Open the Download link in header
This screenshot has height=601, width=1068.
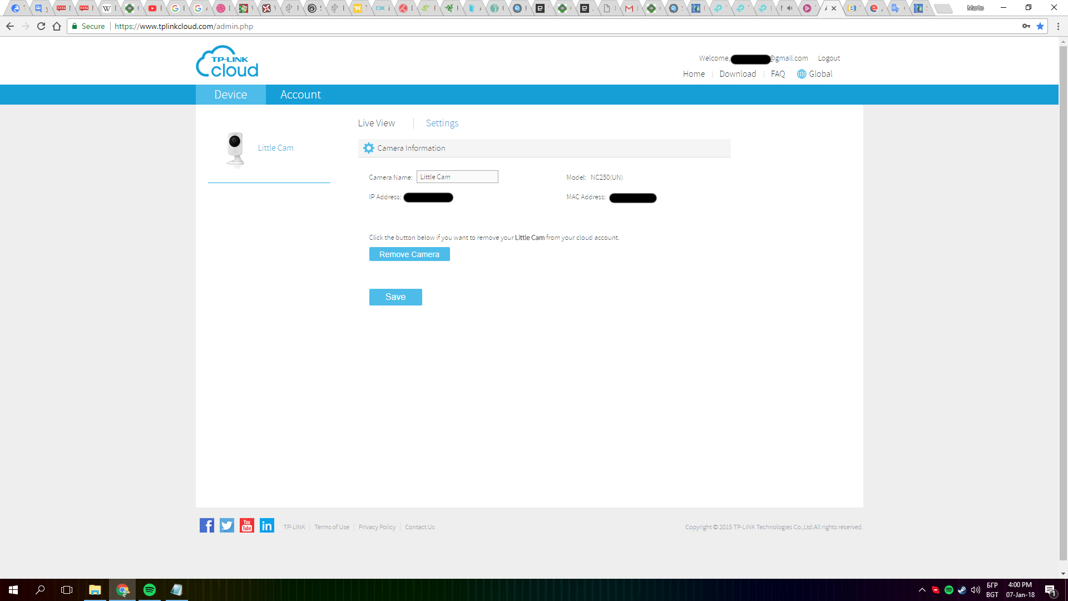738,74
